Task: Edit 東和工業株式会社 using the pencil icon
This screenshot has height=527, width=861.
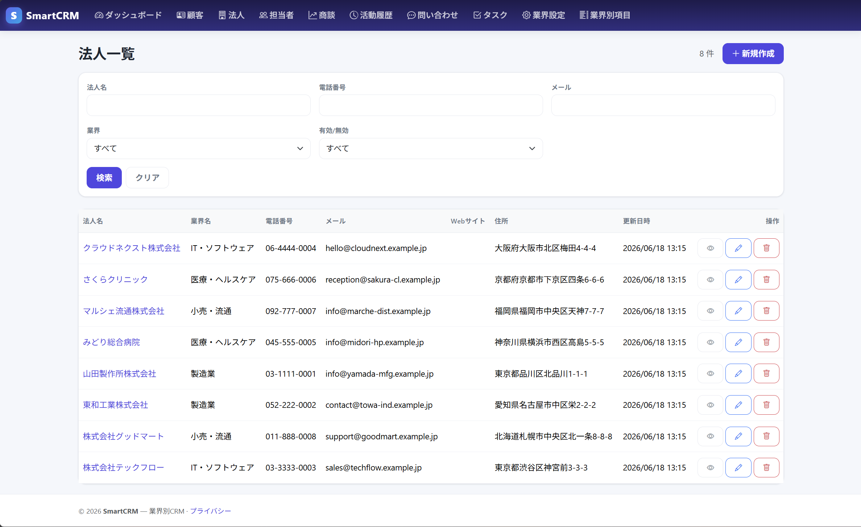Action: point(738,405)
